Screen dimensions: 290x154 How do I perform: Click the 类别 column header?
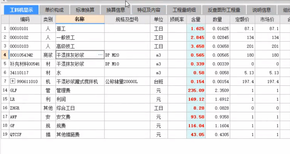(48, 19)
